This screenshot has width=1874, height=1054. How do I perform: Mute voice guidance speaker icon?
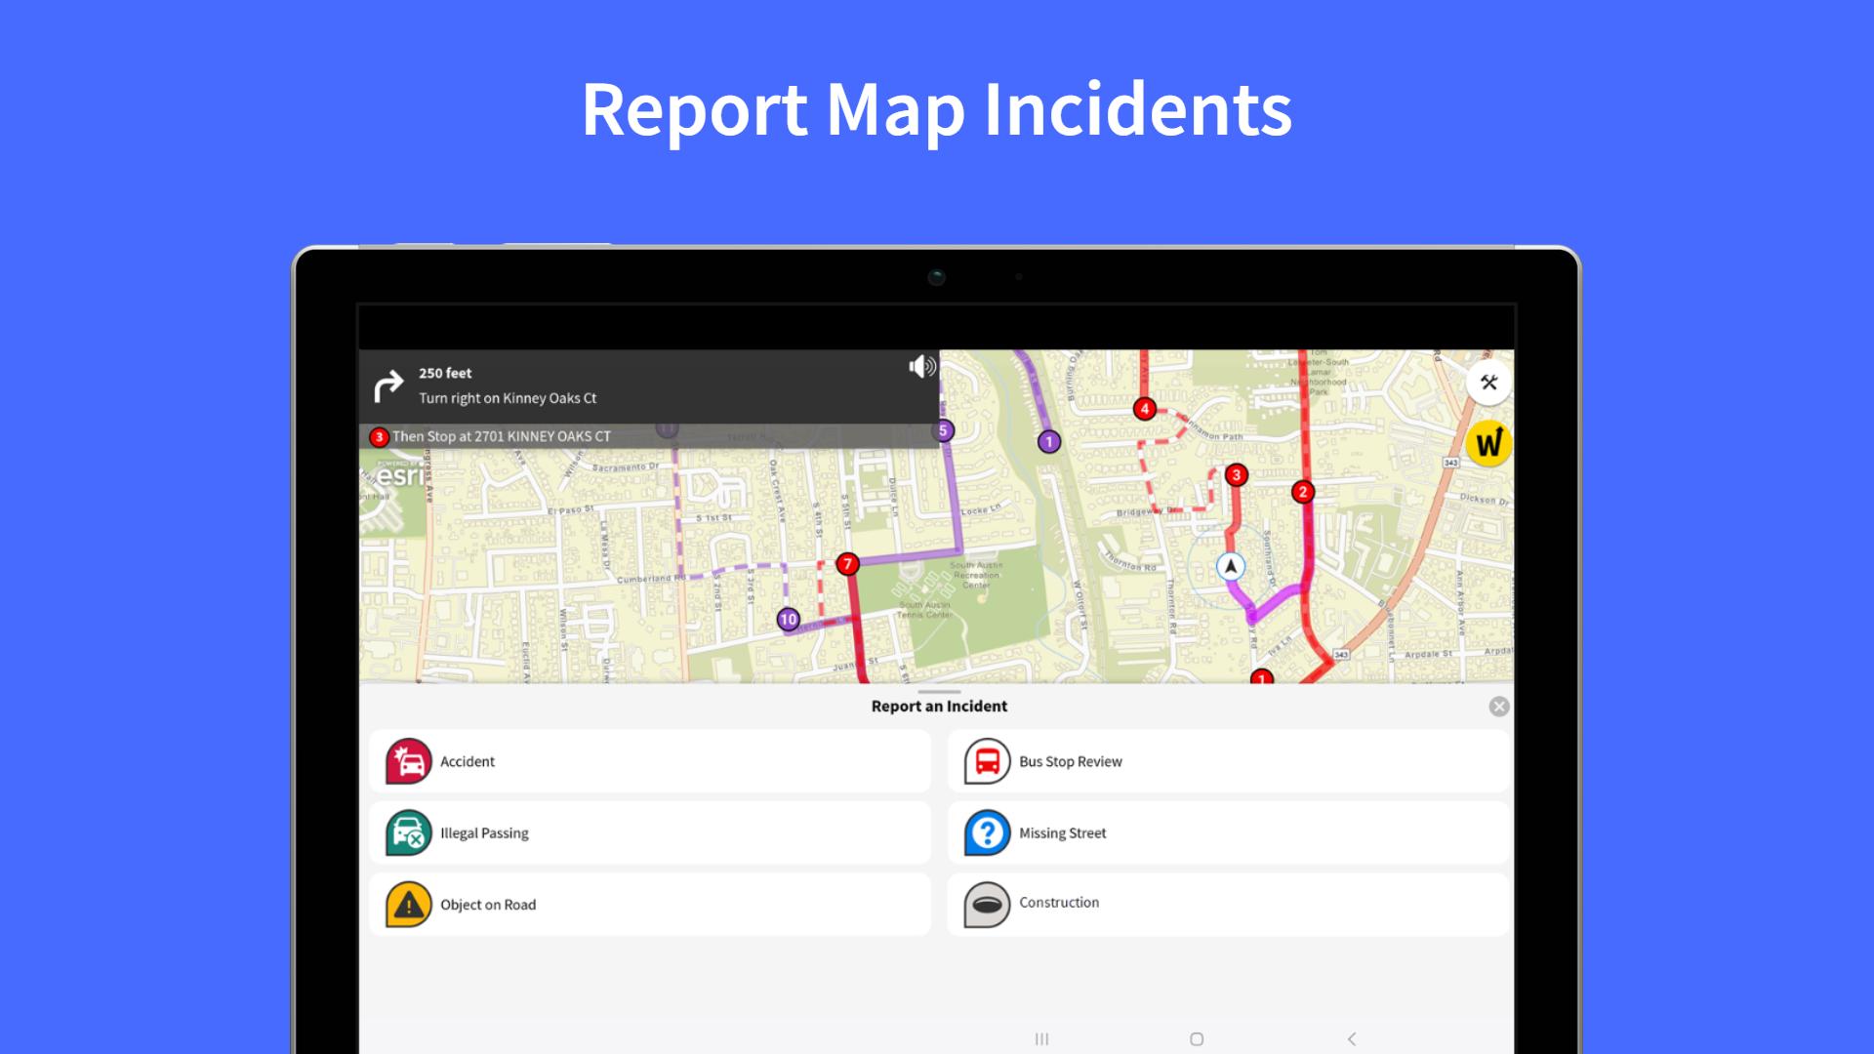pos(921,366)
